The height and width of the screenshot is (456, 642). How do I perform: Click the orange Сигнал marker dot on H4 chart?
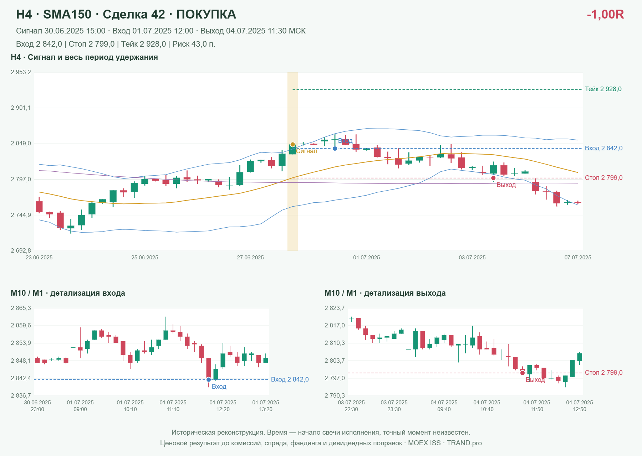pos(292,145)
